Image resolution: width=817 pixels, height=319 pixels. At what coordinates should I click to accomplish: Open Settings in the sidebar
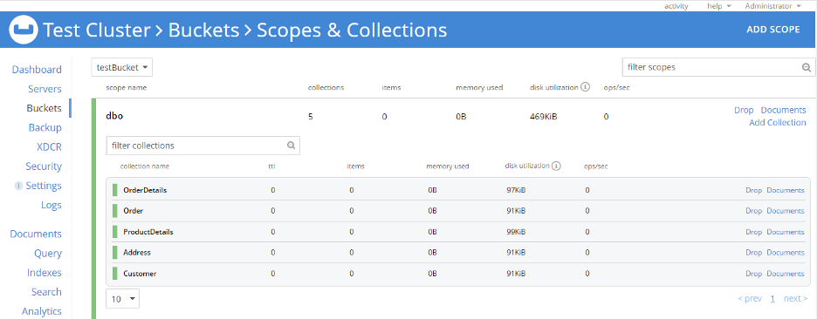point(44,186)
